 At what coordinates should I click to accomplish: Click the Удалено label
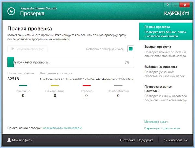click(86, 91)
